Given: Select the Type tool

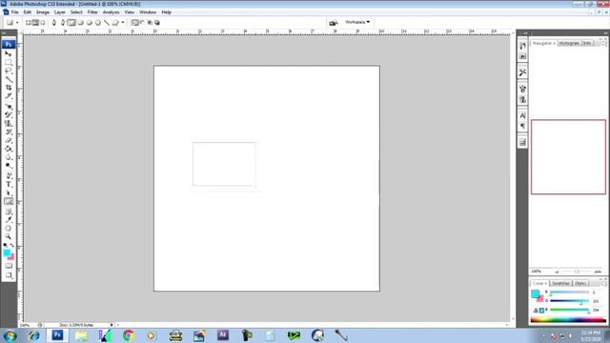Looking at the screenshot, I should coord(9,185).
